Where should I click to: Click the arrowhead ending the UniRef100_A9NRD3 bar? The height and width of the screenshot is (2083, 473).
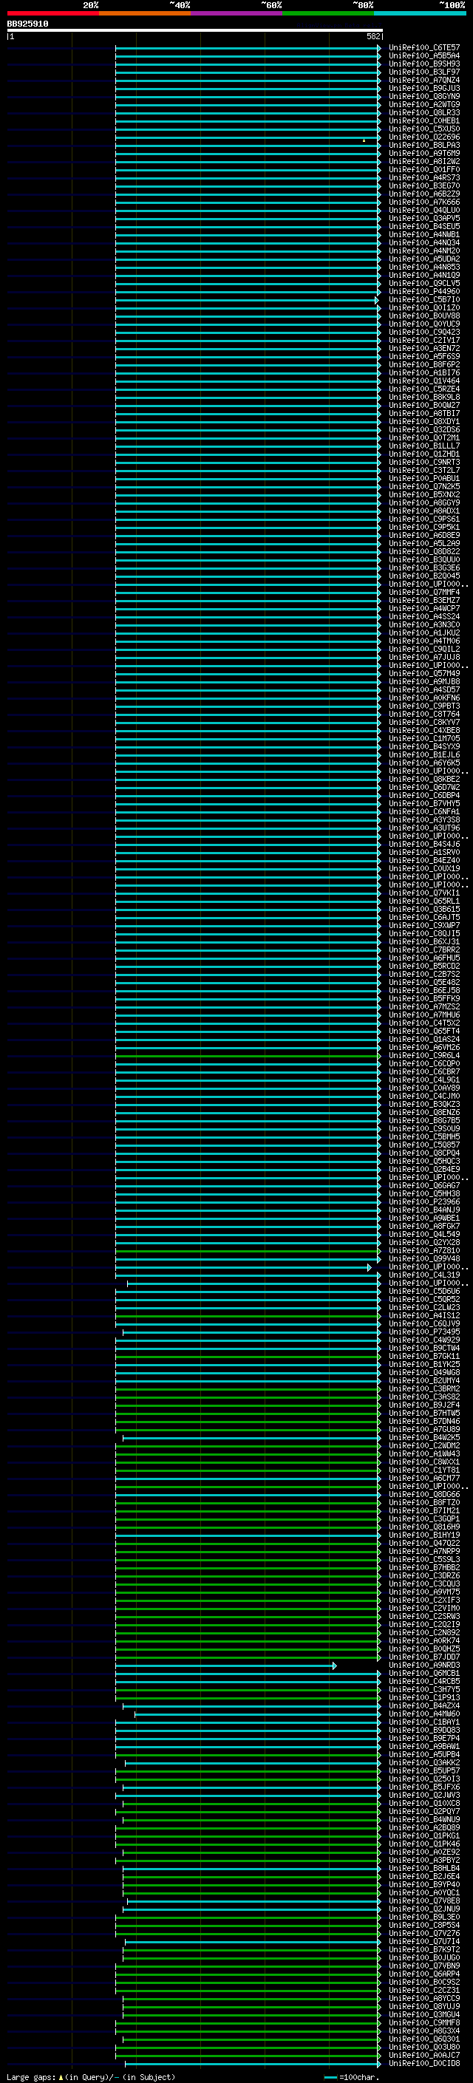coord(334,1666)
